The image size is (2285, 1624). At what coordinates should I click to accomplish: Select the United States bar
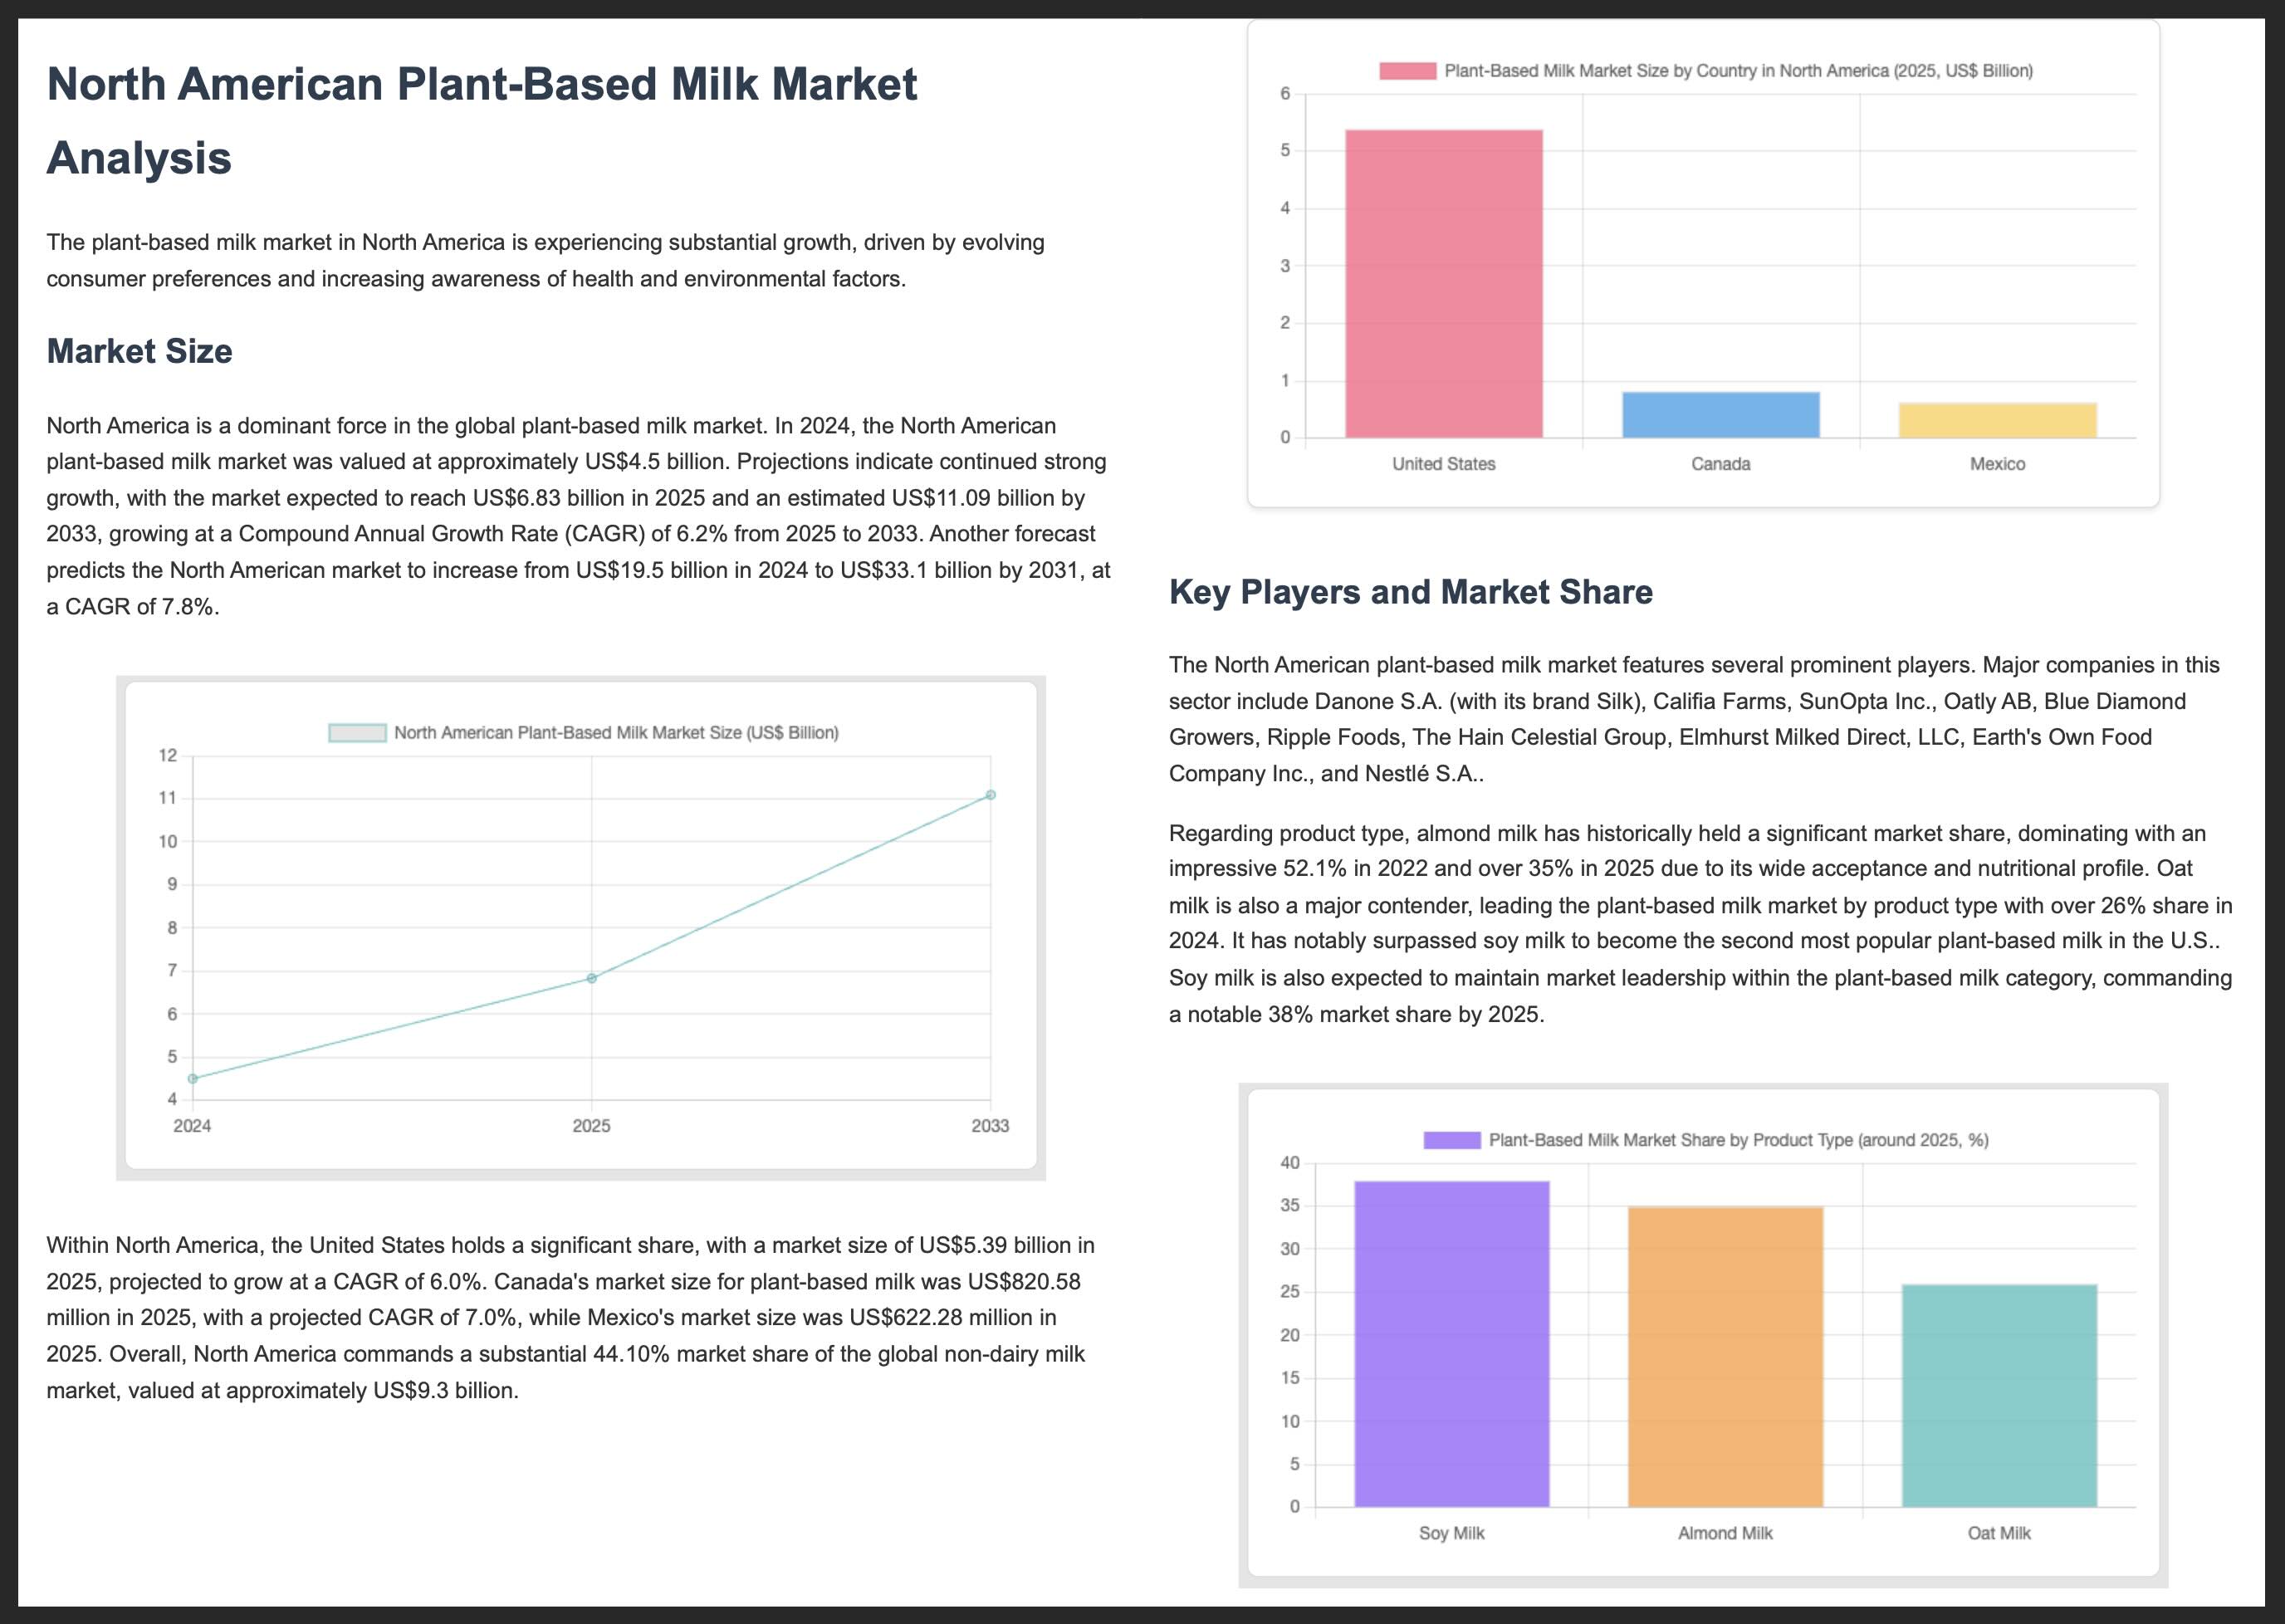click(1443, 284)
